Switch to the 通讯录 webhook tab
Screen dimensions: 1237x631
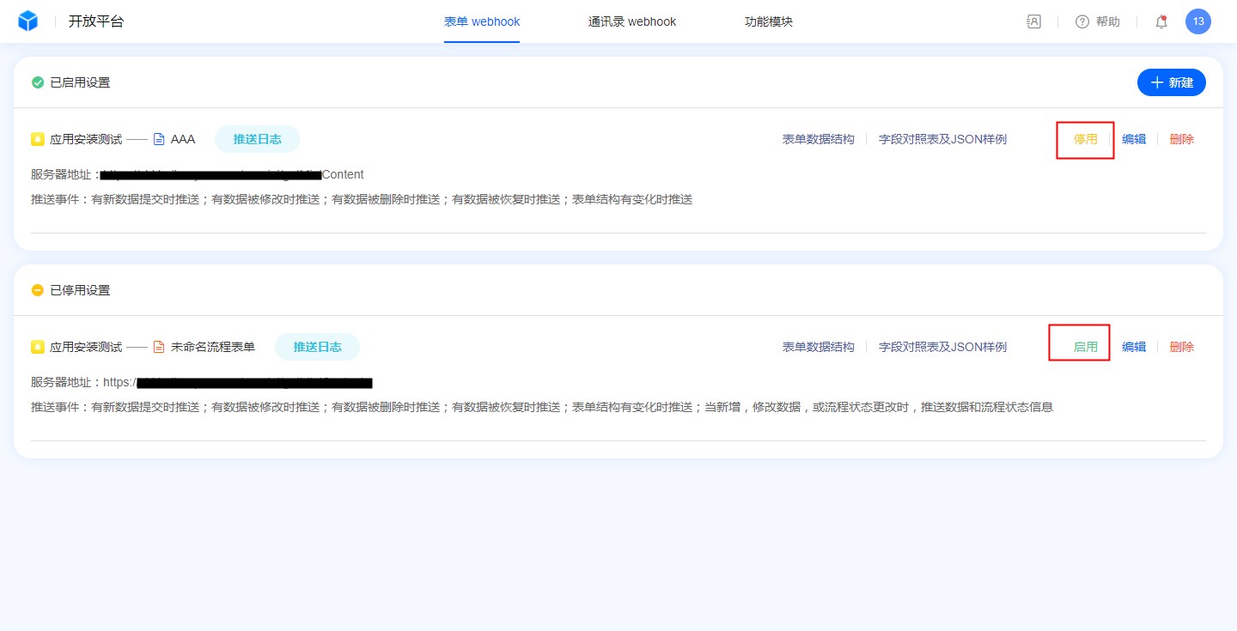pos(632,21)
